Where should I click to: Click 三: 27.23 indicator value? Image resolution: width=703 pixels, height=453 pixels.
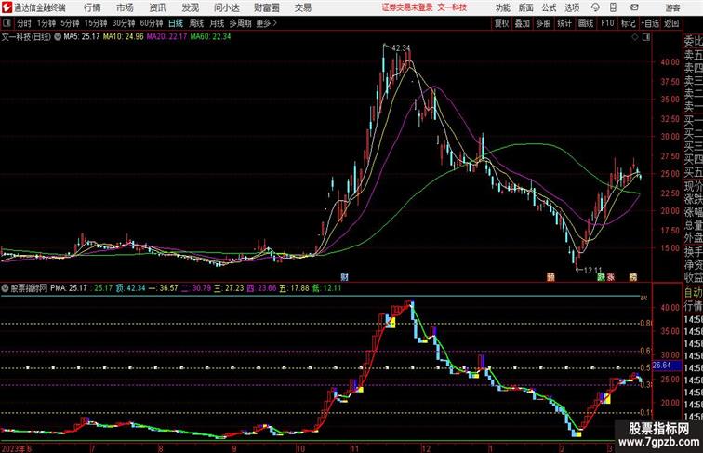pyautogui.click(x=229, y=288)
